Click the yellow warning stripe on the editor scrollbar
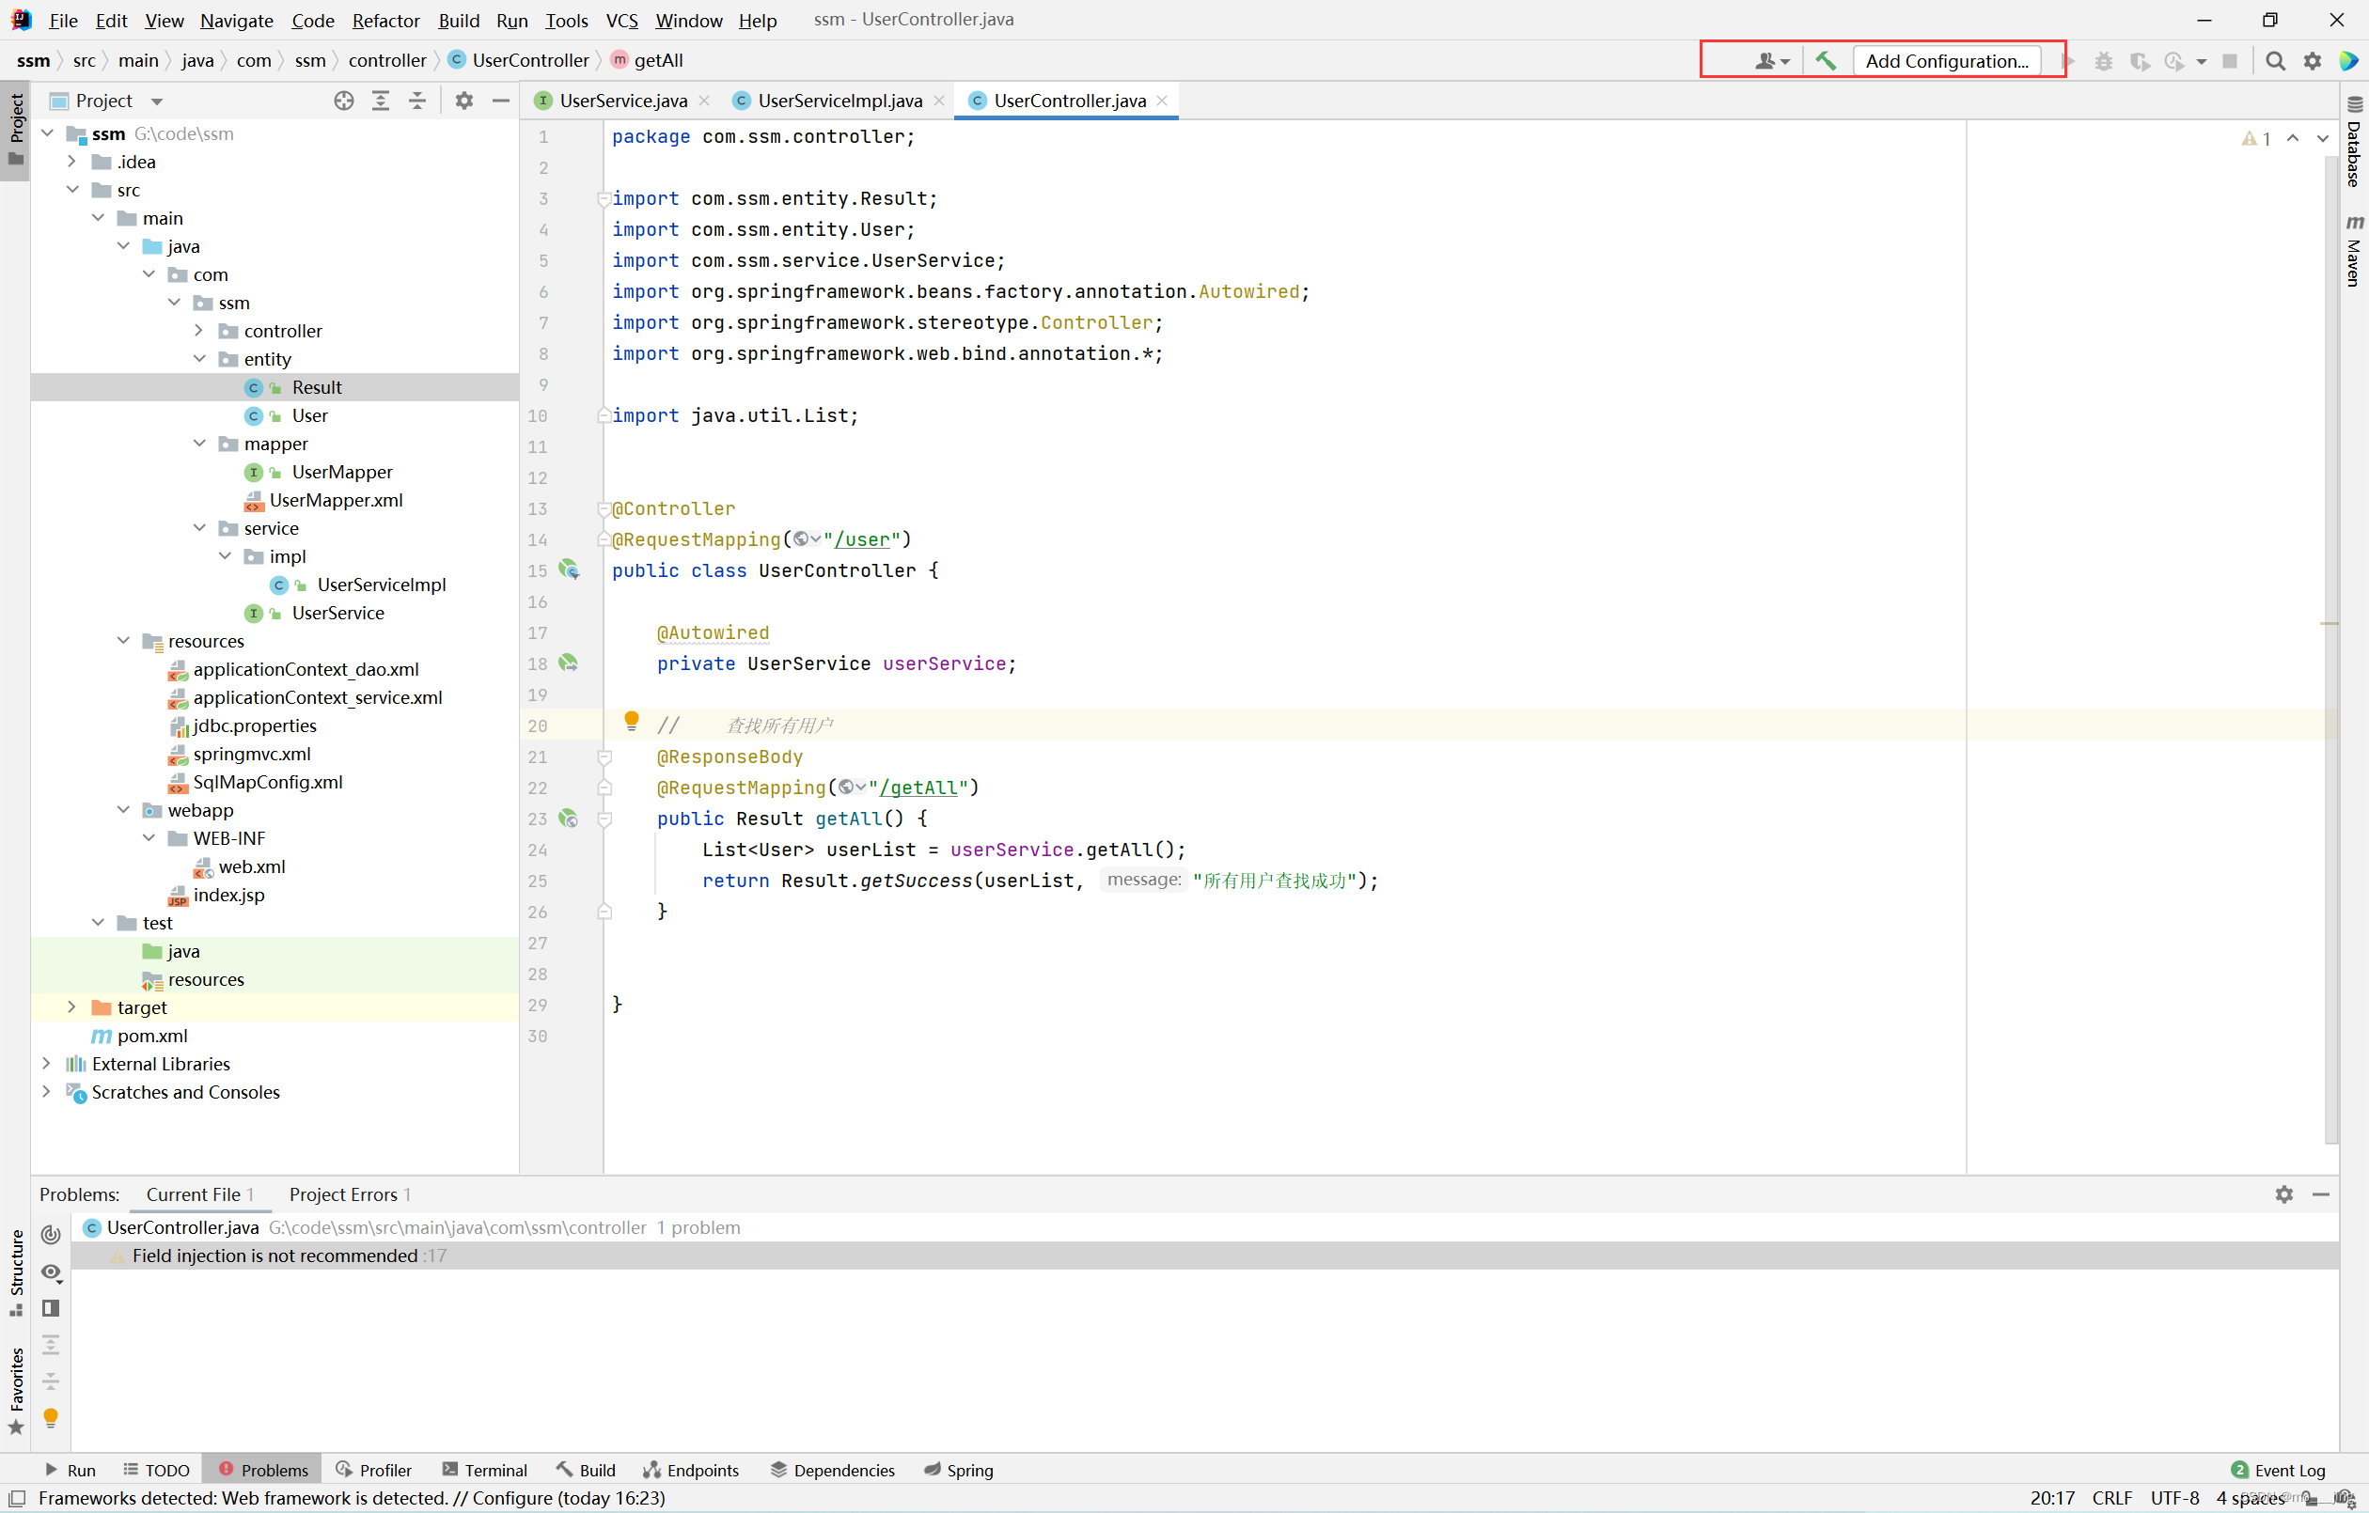The width and height of the screenshot is (2369, 1513). tap(2329, 624)
